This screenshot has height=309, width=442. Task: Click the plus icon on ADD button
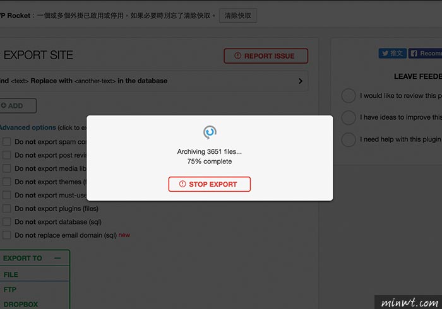click(x=4, y=105)
